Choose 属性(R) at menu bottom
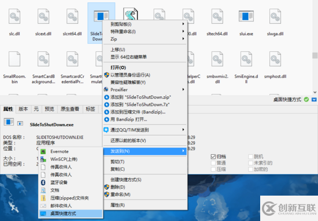 (145, 205)
